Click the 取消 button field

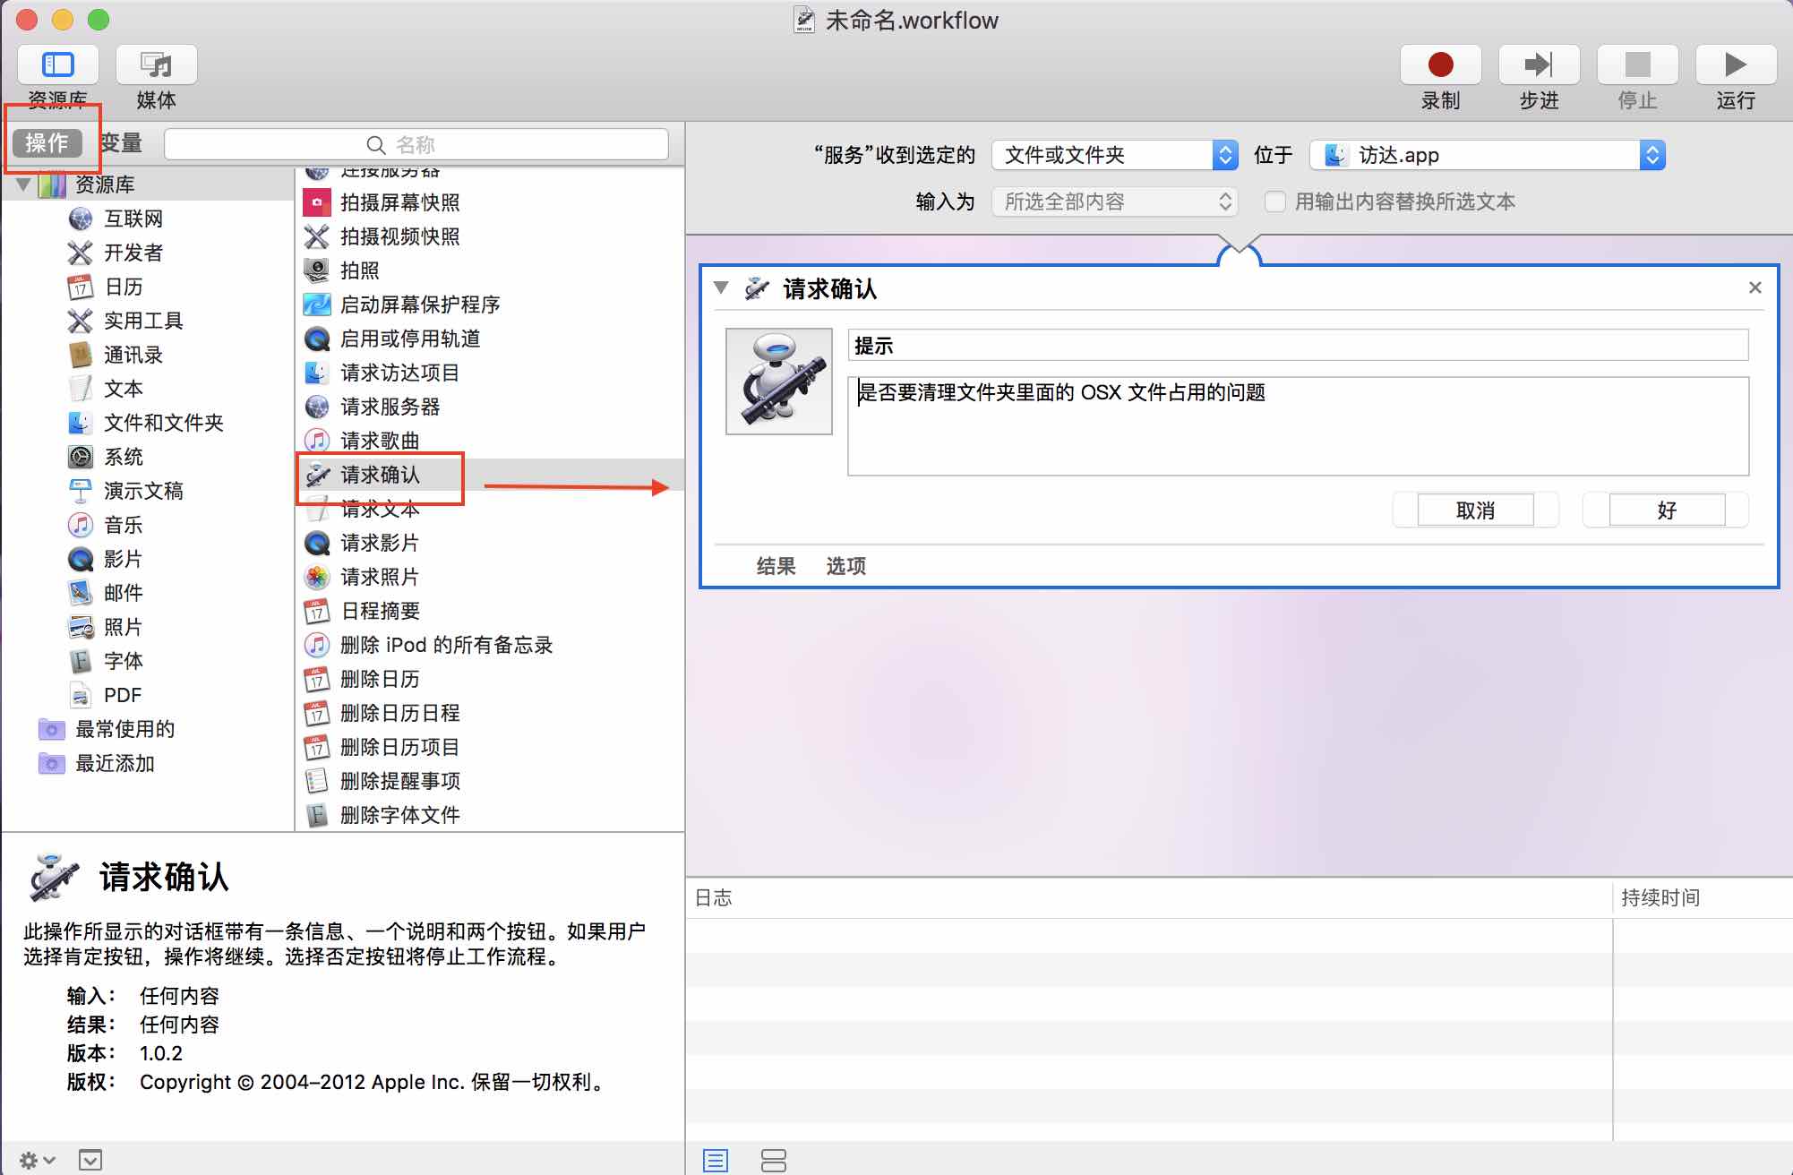[x=1475, y=510]
